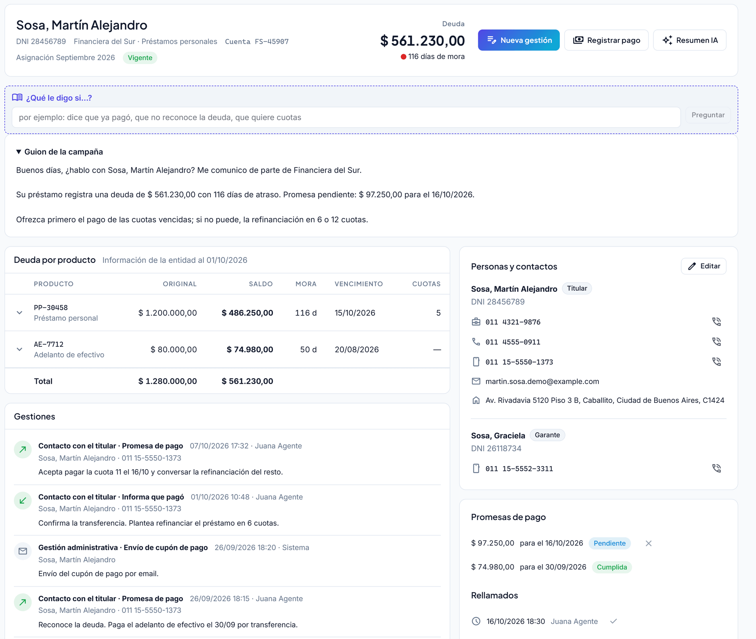Click the DNI 26118734 of the guarantor

point(496,449)
